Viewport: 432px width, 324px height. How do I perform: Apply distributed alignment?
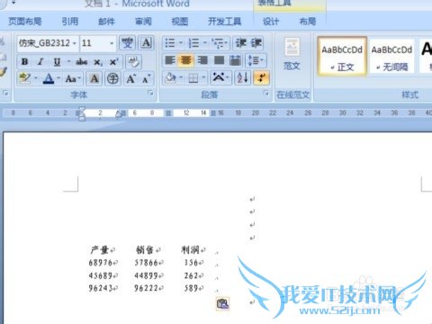236,60
